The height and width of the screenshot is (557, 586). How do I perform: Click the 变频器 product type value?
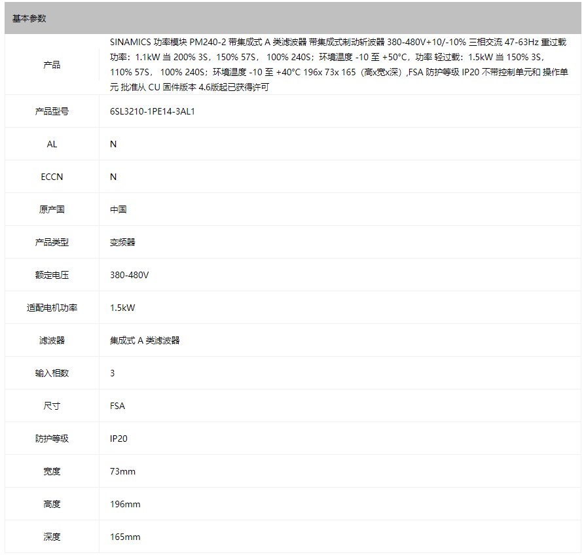pyautogui.click(x=122, y=242)
